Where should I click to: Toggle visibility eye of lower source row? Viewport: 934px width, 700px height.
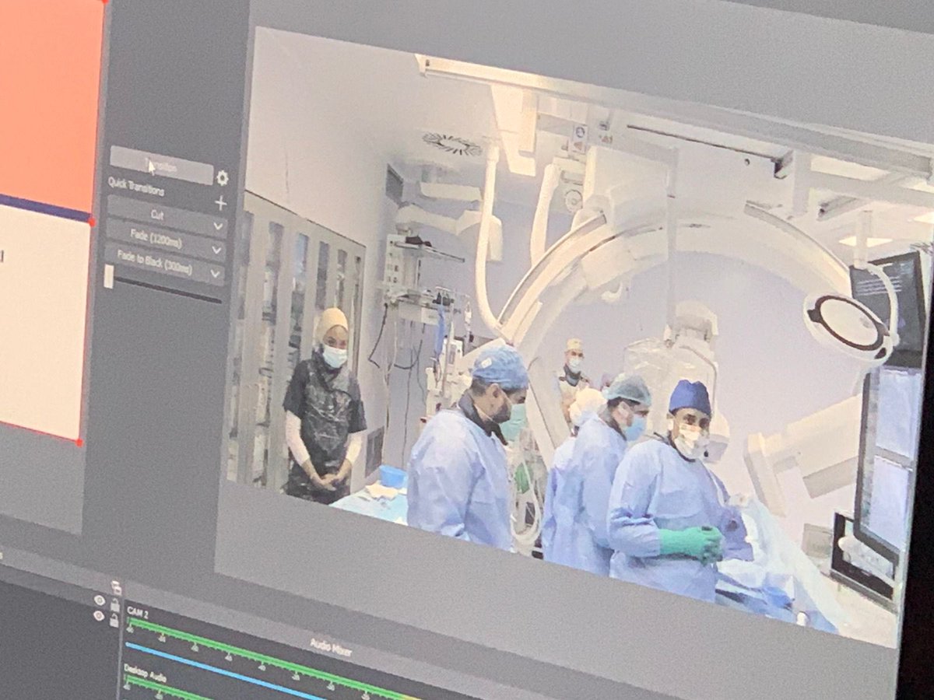(x=99, y=615)
